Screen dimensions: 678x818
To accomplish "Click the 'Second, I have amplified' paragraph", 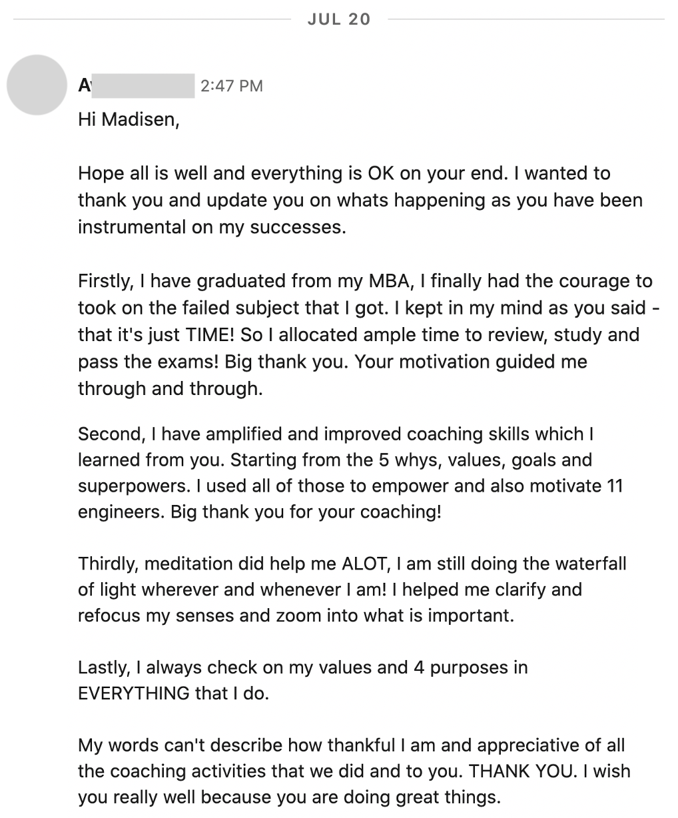I will [350, 473].
